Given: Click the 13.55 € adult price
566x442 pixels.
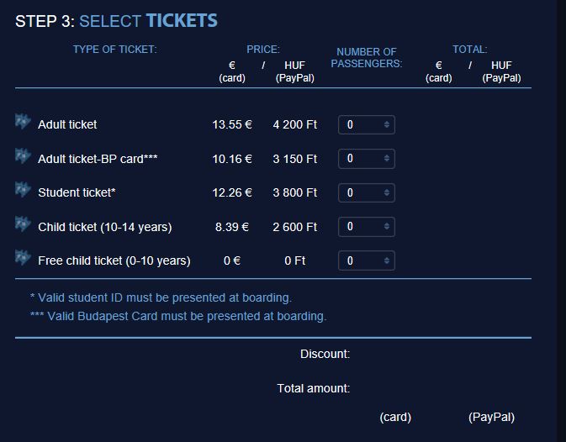Looking at the screenshot, I should [232, 124].
